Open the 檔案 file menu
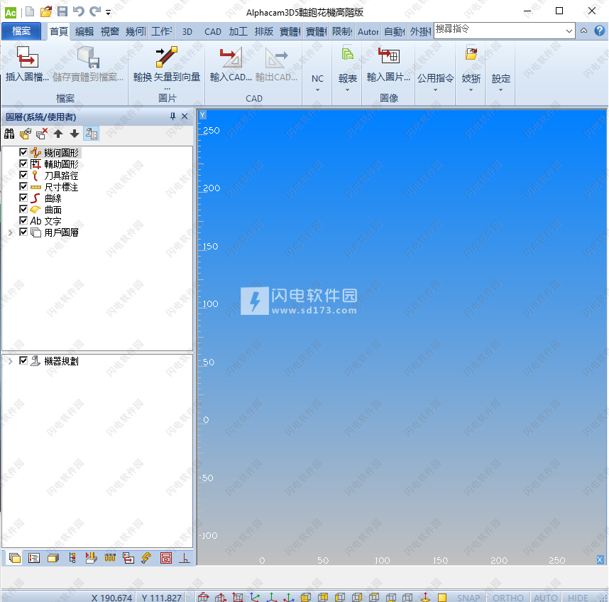The height and width of the screenshot is (602, 609). pos(21,31)
